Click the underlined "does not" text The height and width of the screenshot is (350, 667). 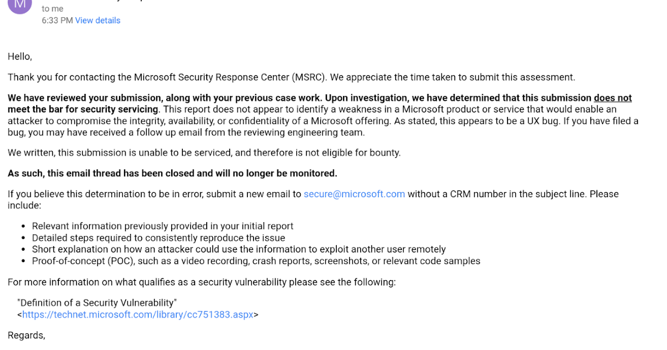pos(613,98)
